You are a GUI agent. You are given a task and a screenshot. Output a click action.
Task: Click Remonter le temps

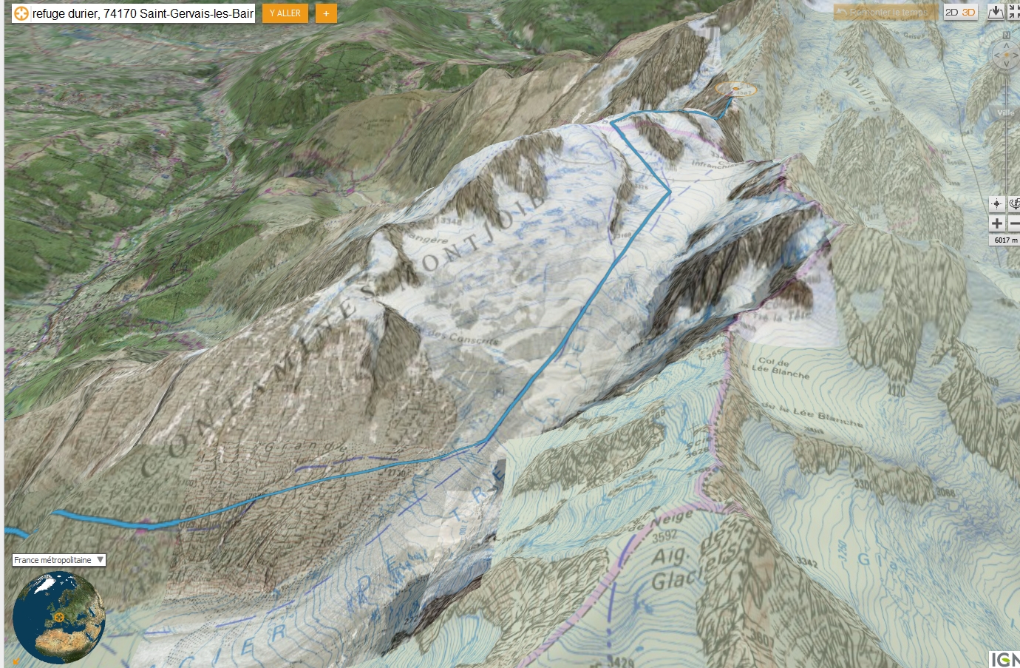(886, 13)
